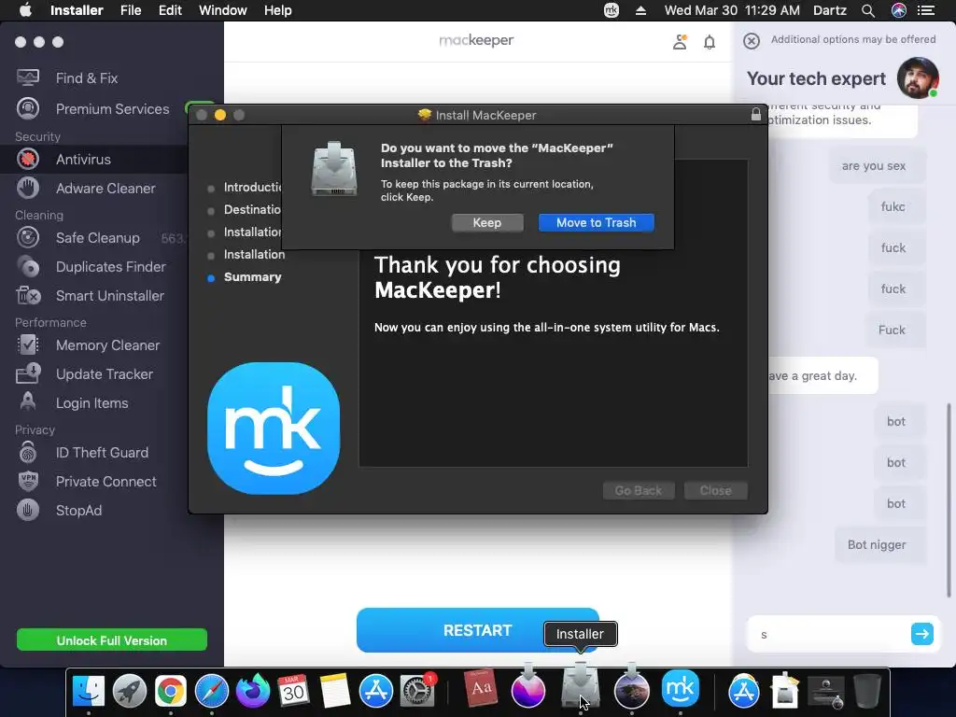Open the Installer menu in menu bar
The image size is (956, 717).
[77, 10]
